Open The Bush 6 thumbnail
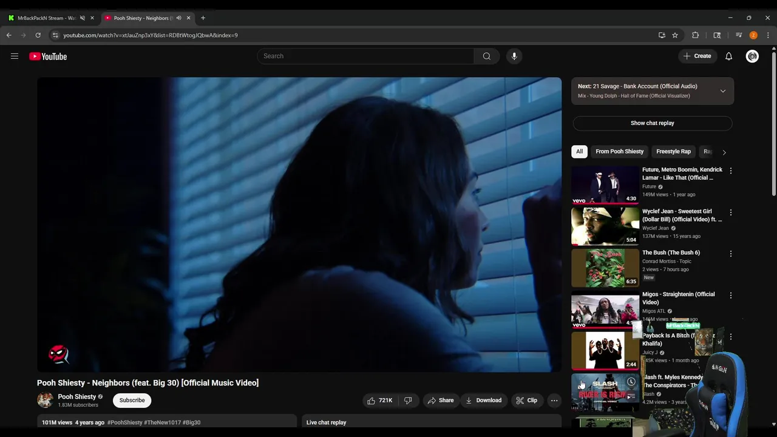777x437 pixels. 605,268
